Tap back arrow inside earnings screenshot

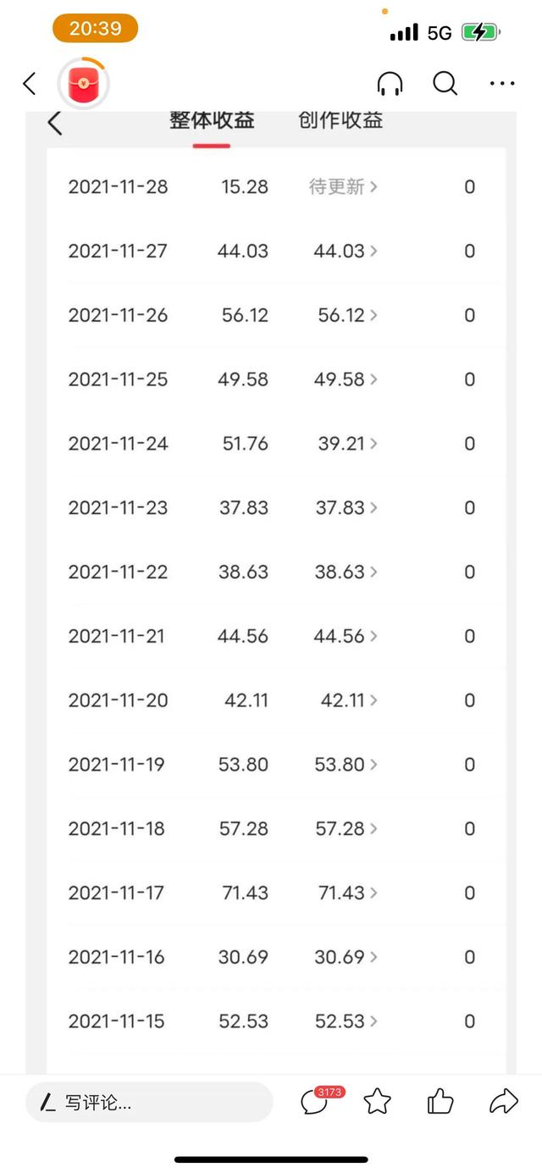55,123
